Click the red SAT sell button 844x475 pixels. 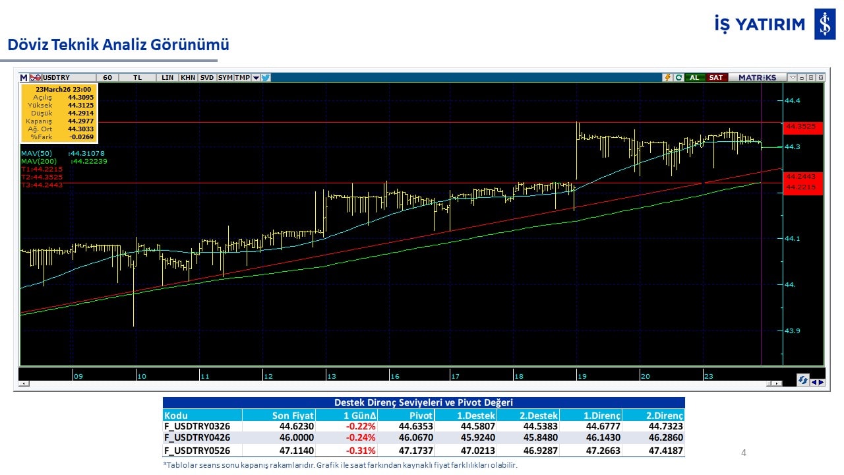[x=715, y=77]
